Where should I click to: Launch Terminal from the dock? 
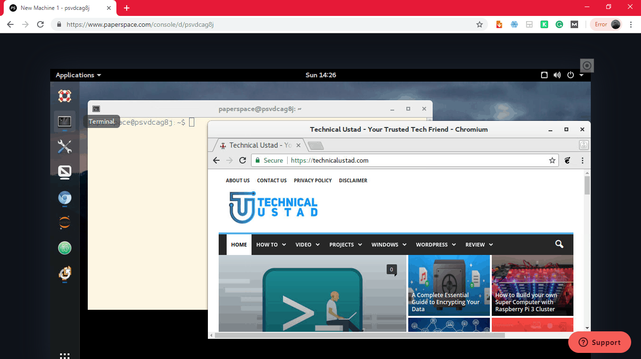(x=64, y=121)
